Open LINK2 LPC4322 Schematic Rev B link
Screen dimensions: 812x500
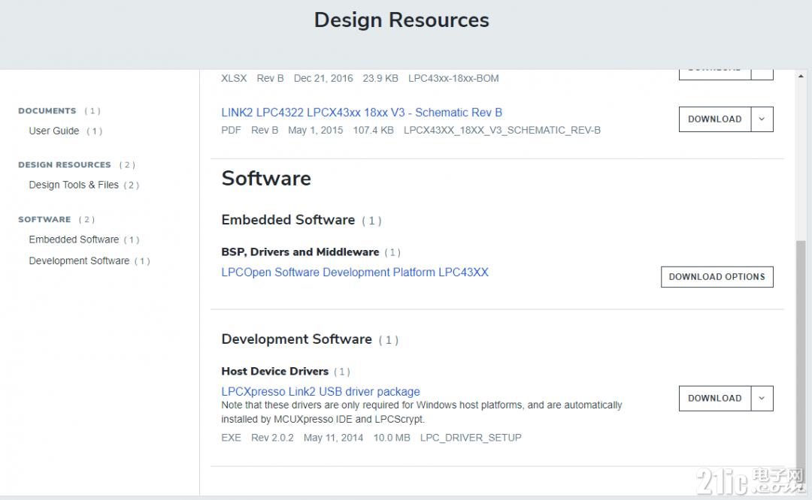(x=362, y=112)
